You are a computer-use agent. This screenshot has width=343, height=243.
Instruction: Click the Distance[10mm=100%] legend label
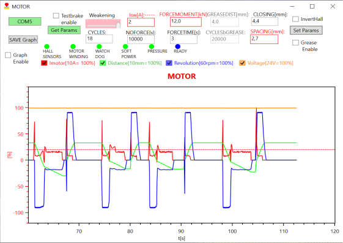(x=135, y=63)
